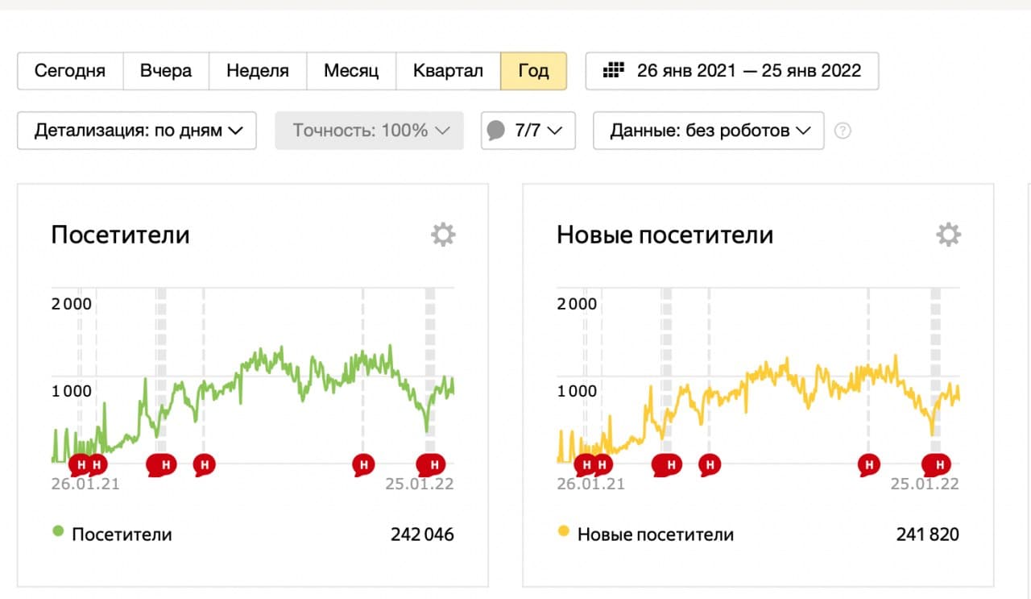This screenshot has height=599, width=1031.
Task: Toggle the green Посетители legend dot
Action: pyautogui.click(x=58, y=532)
